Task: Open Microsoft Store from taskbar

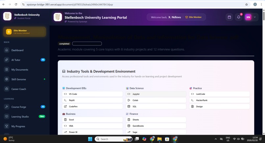Action: (x=167, y=139)
